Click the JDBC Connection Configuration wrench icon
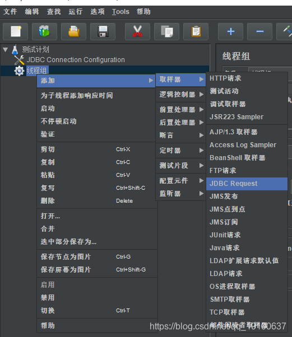The height and width of the screenshot is (337, 292). (19, 60)
